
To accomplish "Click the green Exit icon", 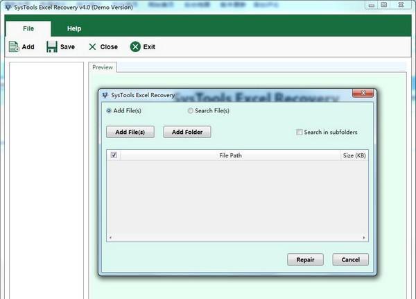I will tap(135, 46).
